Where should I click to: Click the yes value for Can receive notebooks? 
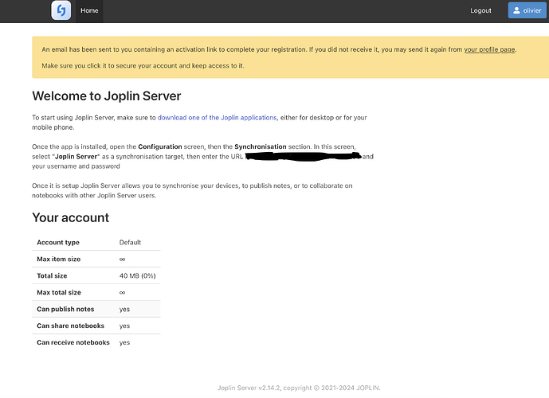pos(124,343)
